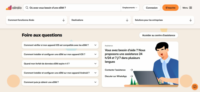Click the Foire aux questions heading
This screenshot has width=200, height=92.
click(x=42, y=35)
